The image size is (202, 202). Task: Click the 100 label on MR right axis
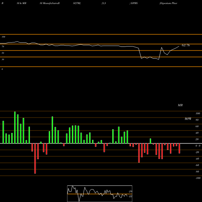pyautogui.click(x=198, y=114)
